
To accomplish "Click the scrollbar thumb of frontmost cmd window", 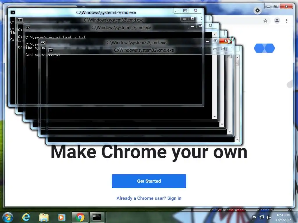I will tap(237, 63).
